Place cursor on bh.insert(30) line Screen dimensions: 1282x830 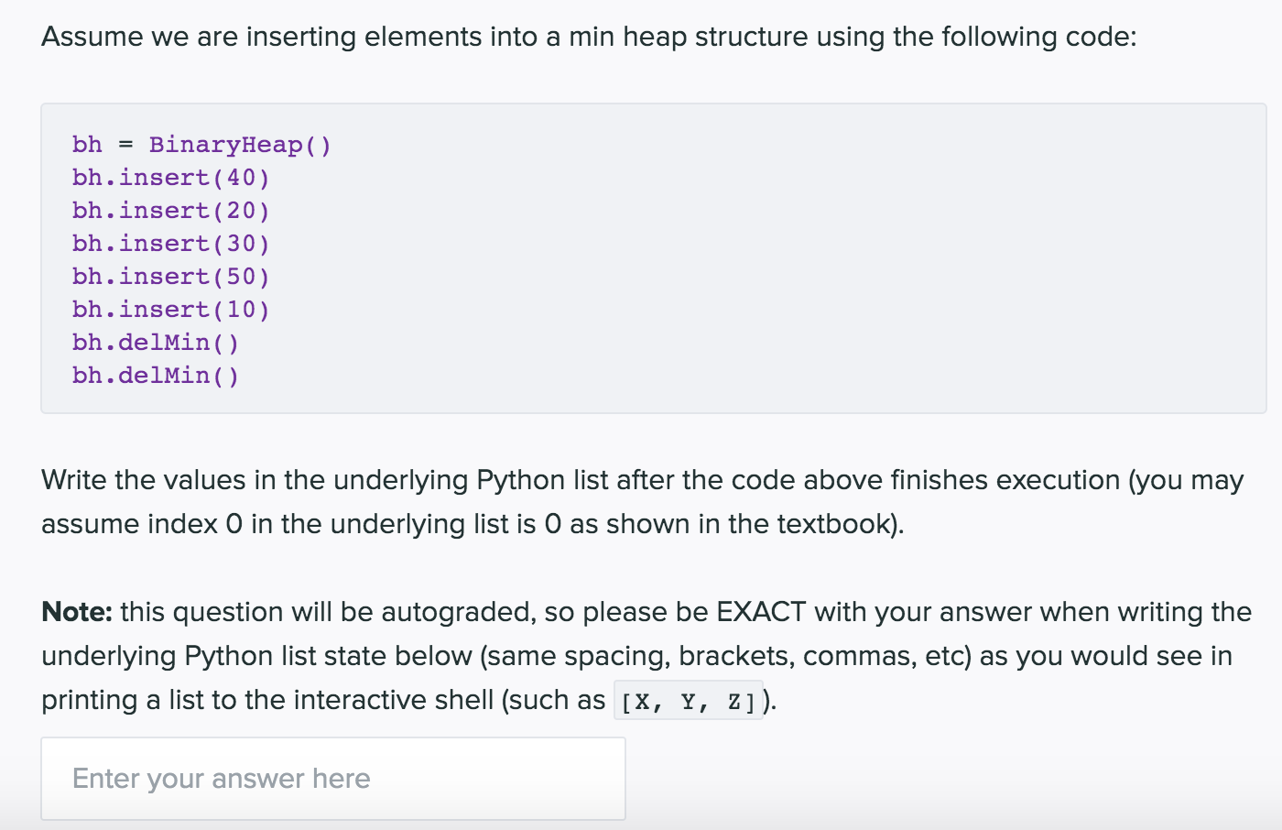coord(171,244)
